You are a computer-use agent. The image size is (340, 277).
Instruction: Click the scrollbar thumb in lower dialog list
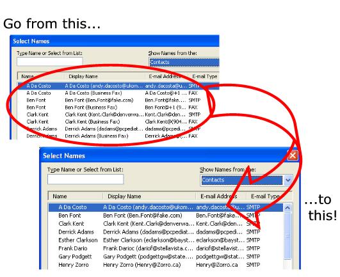[287, 236]
